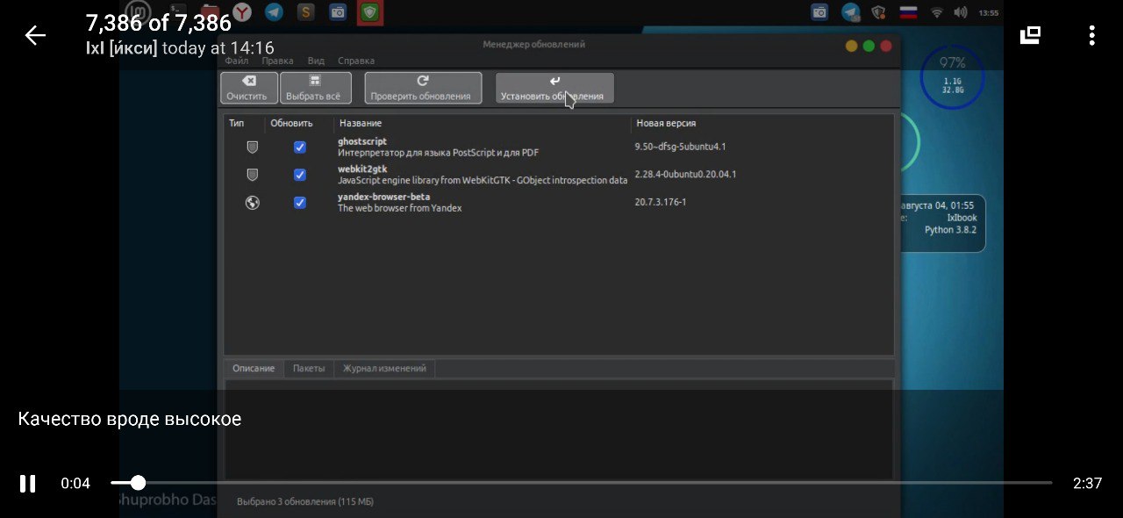Viewport: 1123px width, 518px height.
Task: Click the 97% circular memory widget
Action: [952, 76]
